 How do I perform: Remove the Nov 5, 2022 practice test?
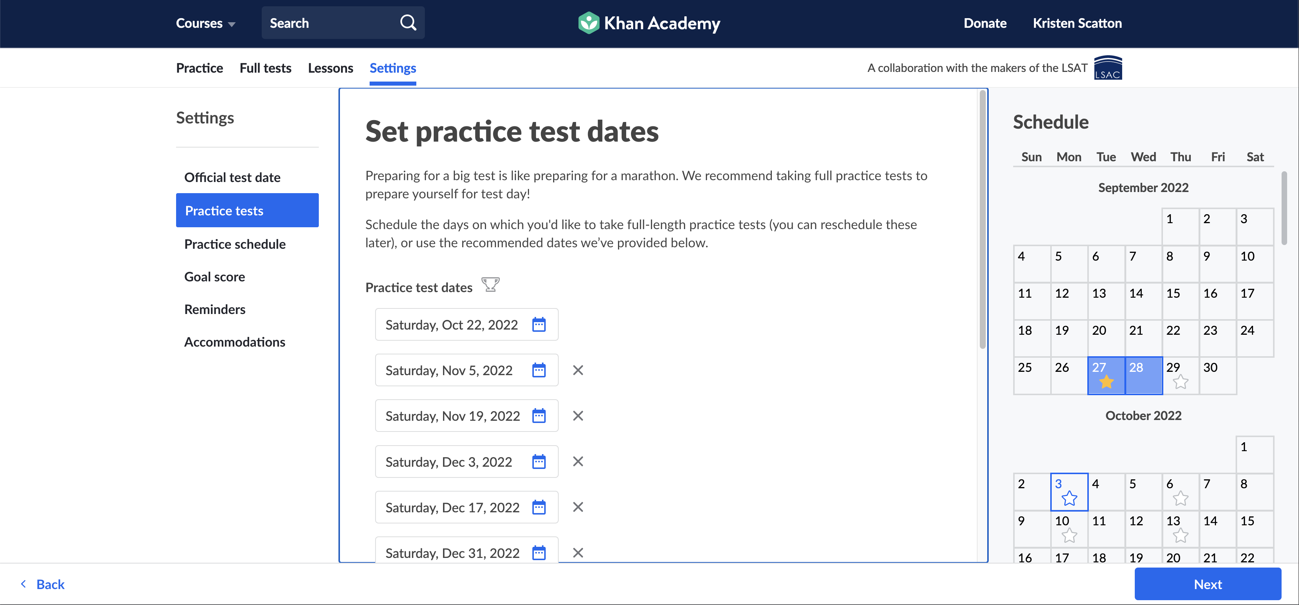tap(578, 371)
